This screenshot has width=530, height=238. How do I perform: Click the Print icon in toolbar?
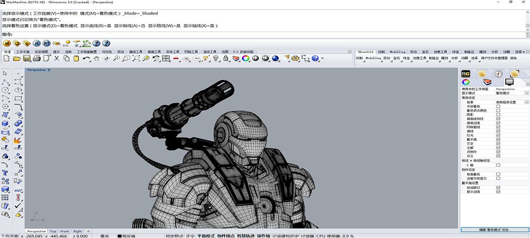37,58
